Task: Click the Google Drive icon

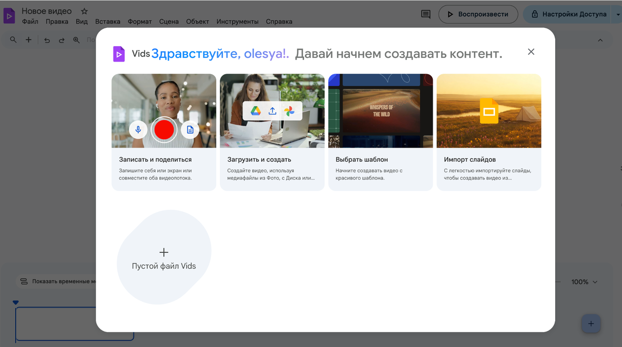Action: pyautogui.click(x=256, y=111)
